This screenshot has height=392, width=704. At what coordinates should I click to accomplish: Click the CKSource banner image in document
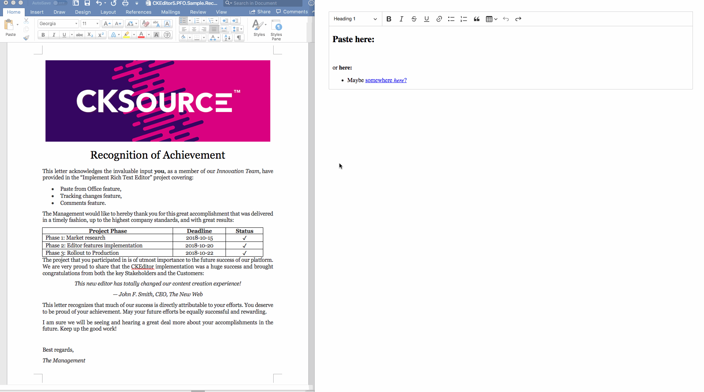click(x=158, y=101)
